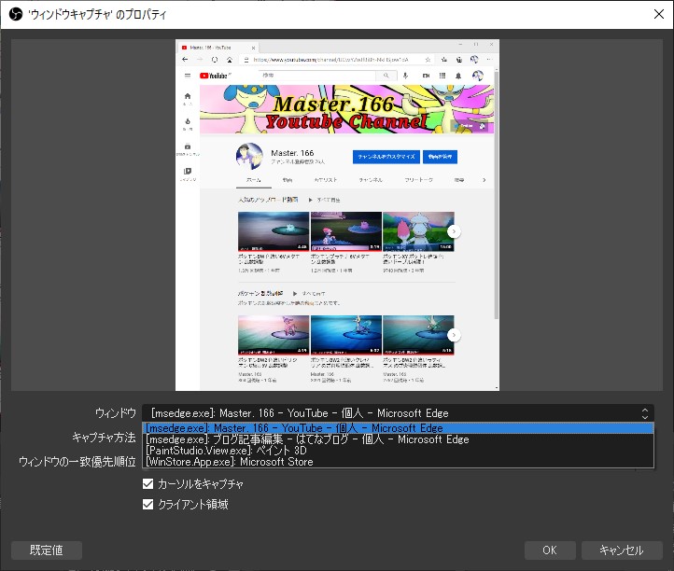Click the library icon in the preview sidebar

click(188, 171)
